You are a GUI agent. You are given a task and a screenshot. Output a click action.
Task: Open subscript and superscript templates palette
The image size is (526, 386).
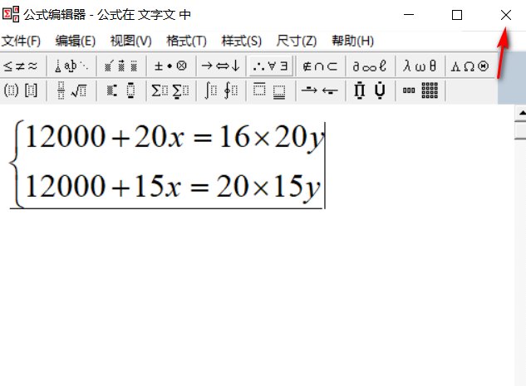coord(120,90)
